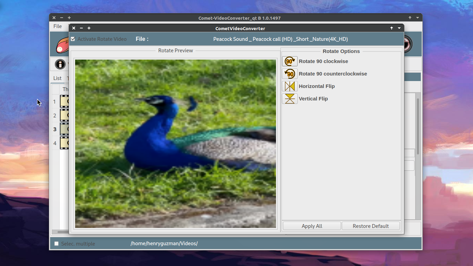The width and height of the screenshot is (473, 266).
Task: Click the comet logo in main window
Action: (63, 45)
